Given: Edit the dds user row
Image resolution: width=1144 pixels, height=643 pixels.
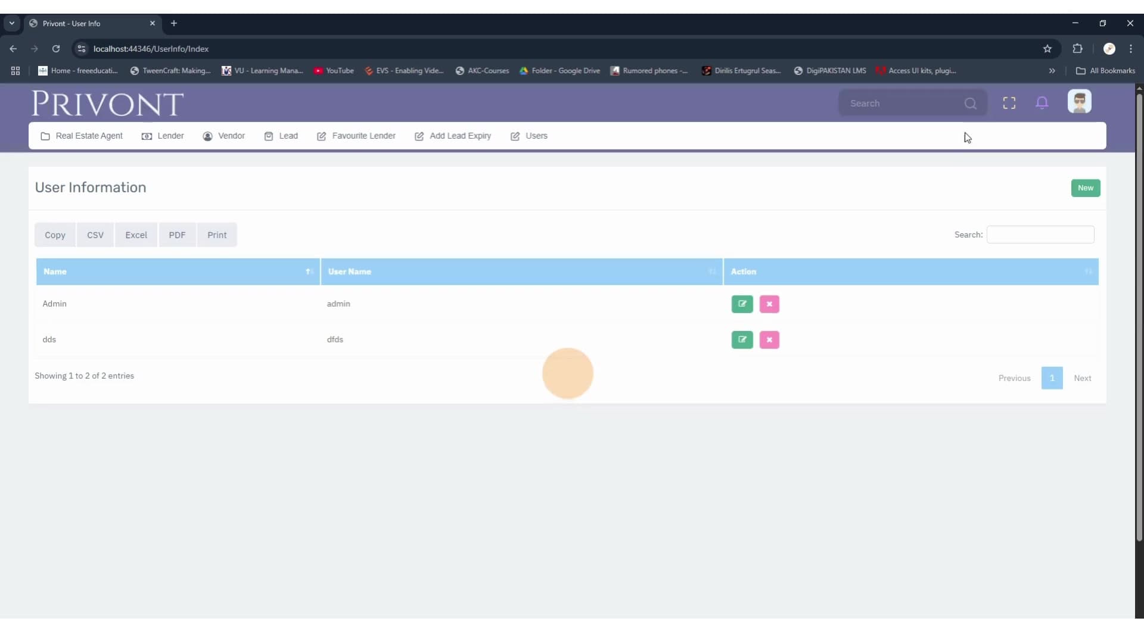Looking at the screenshot, I should pos(742,339).
